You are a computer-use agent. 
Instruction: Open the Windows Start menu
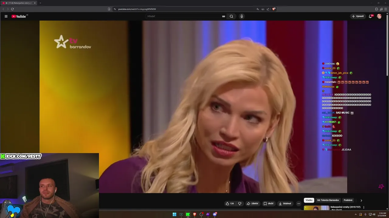coord(174,214)
